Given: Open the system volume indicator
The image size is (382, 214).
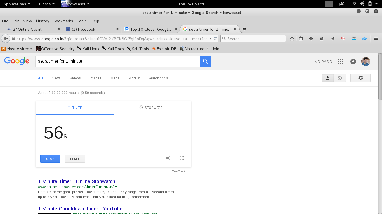Looking at the screenshot, I should click(362, 4).
